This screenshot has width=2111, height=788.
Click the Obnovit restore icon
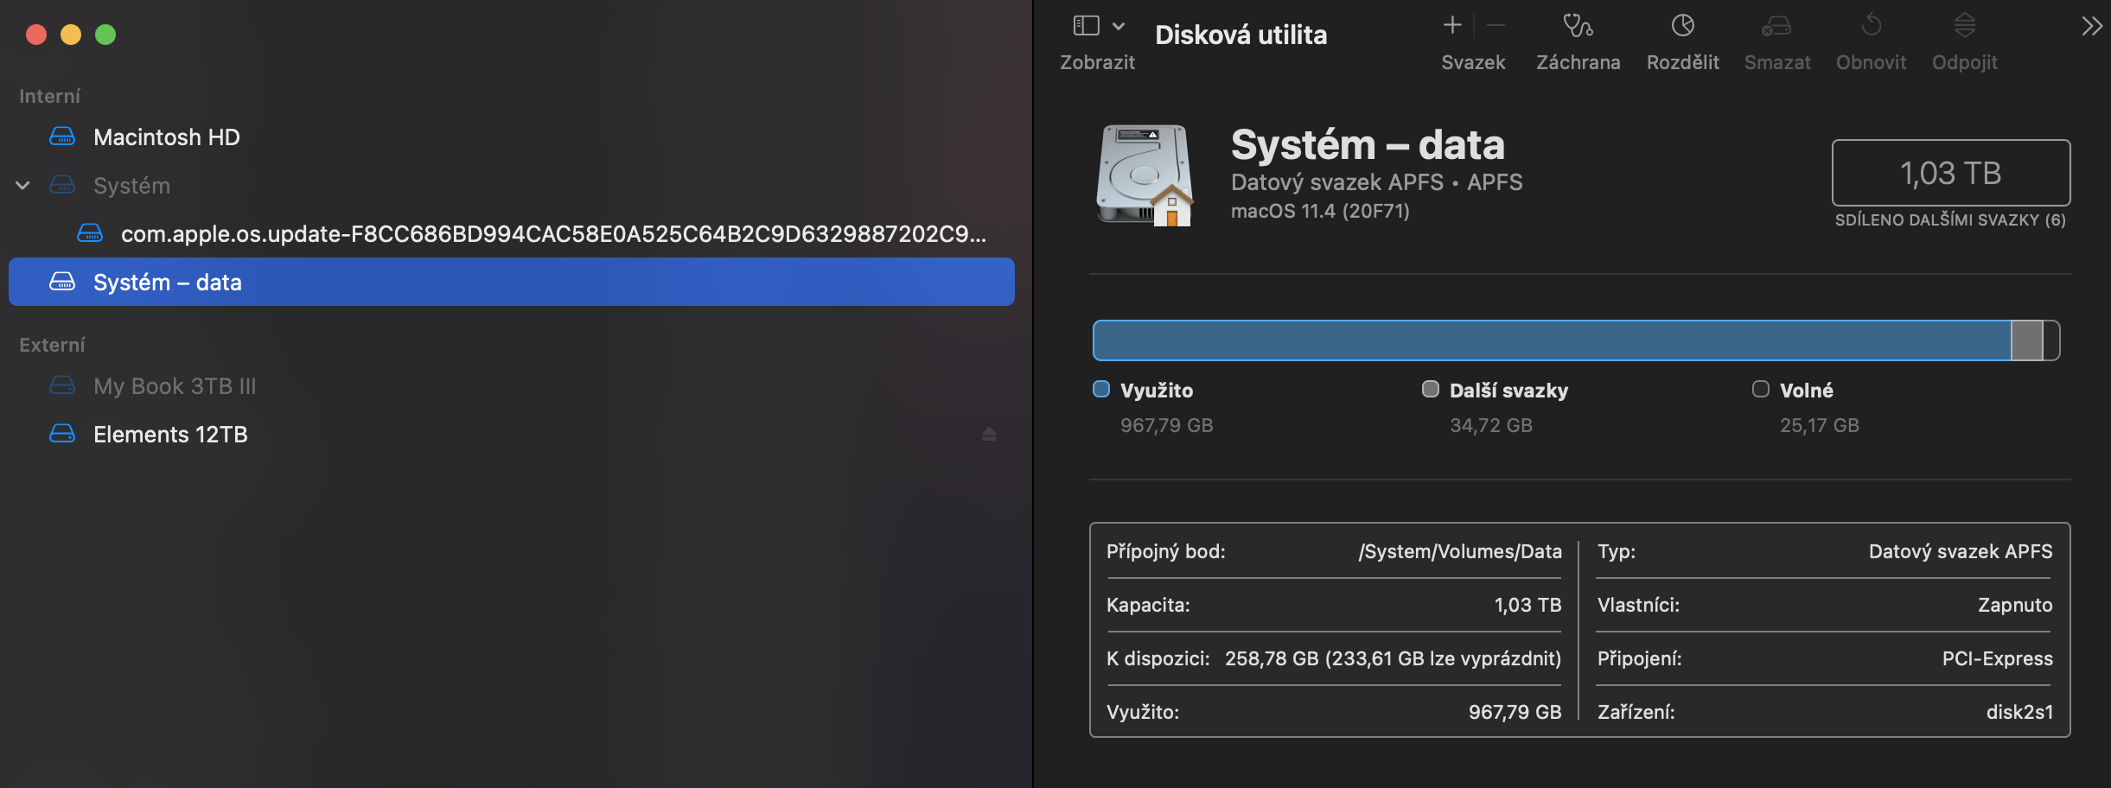click(x=1871, y=27)
